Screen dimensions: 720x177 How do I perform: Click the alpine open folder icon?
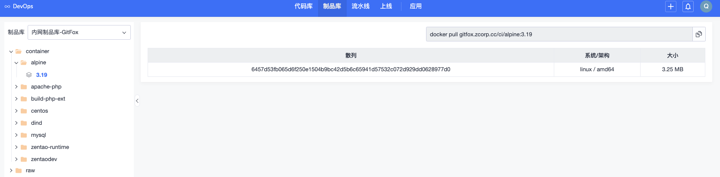coord(24,63)
